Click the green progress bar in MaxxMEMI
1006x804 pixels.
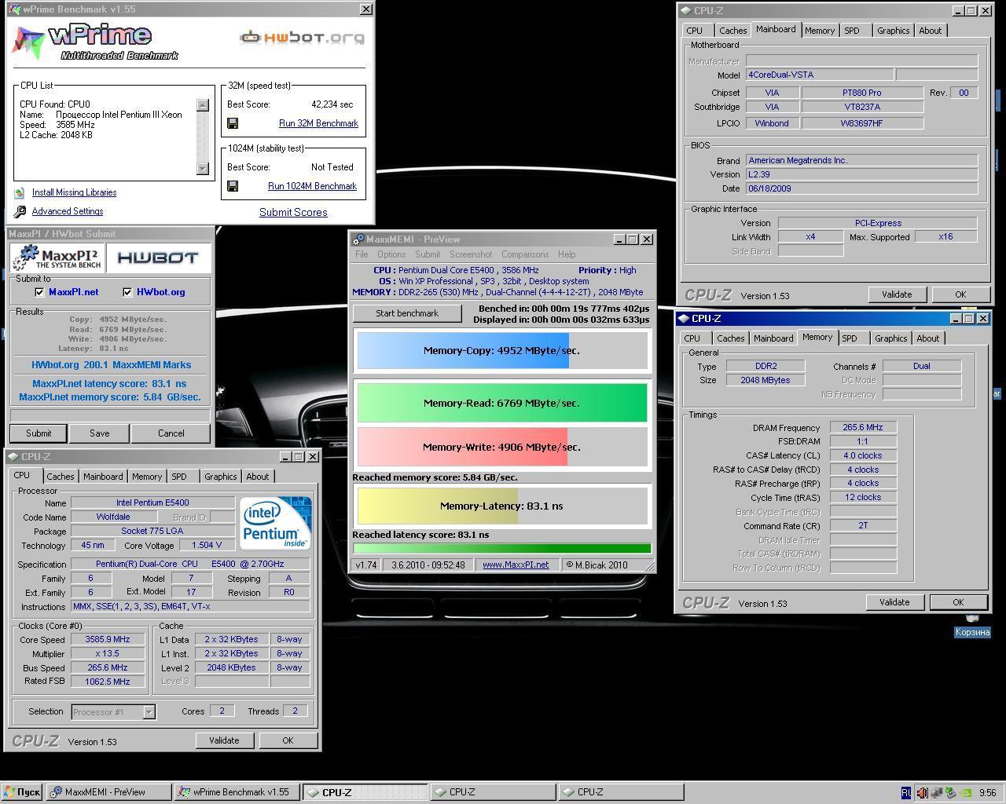point(501,548)
